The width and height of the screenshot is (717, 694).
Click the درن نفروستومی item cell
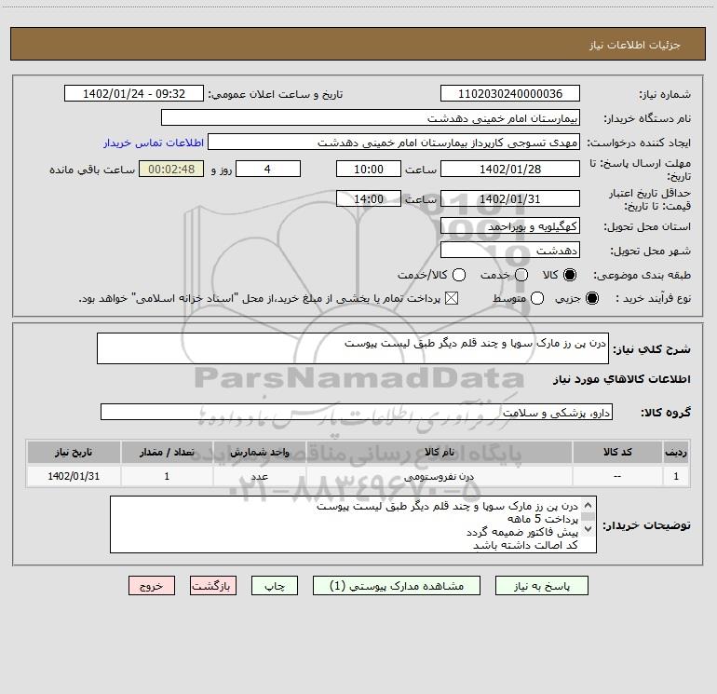click(439, 476)
